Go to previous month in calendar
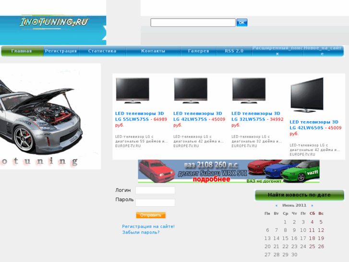Image resolution: width=349 pixels, height=262 pixels. [277, 205]
